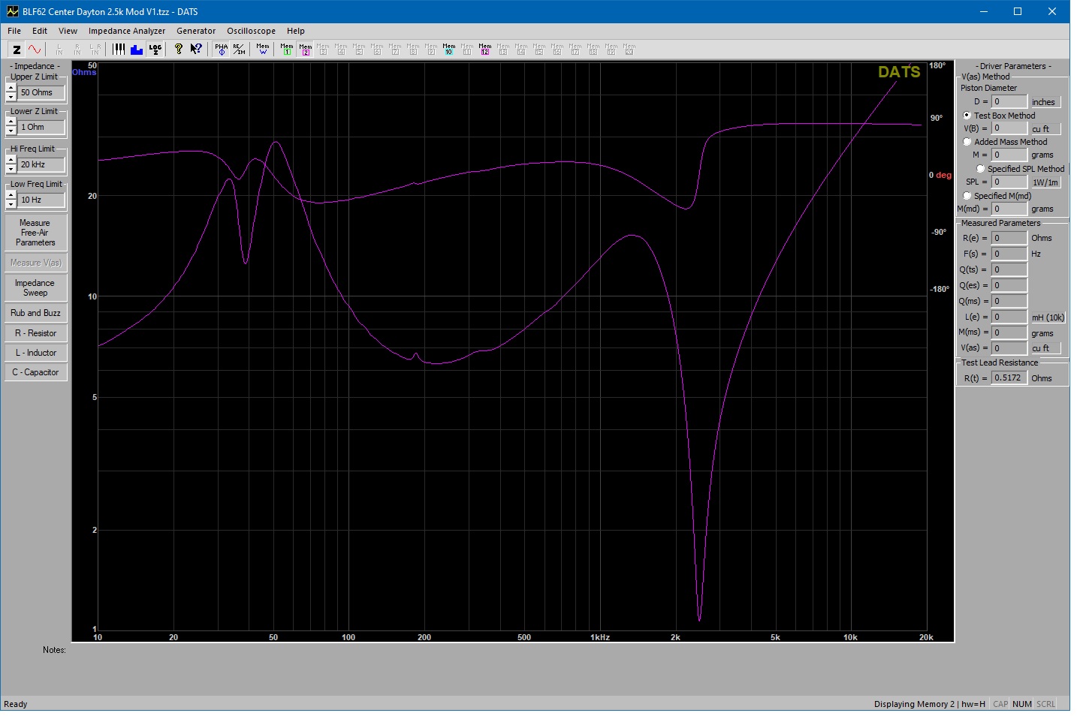Click the R - Resistor button
The width and height of the screenshot is (1077, 716).
[35, 333]
